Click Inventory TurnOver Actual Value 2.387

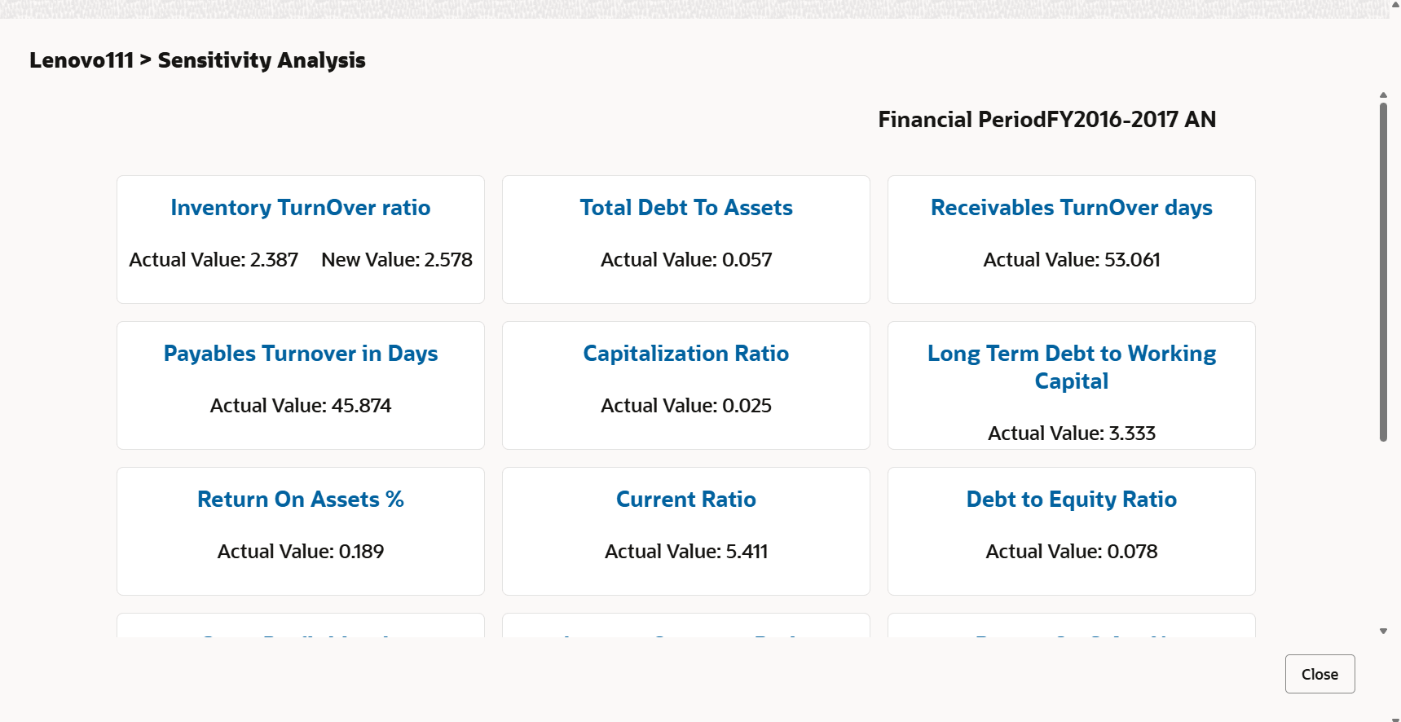(214, 260)
